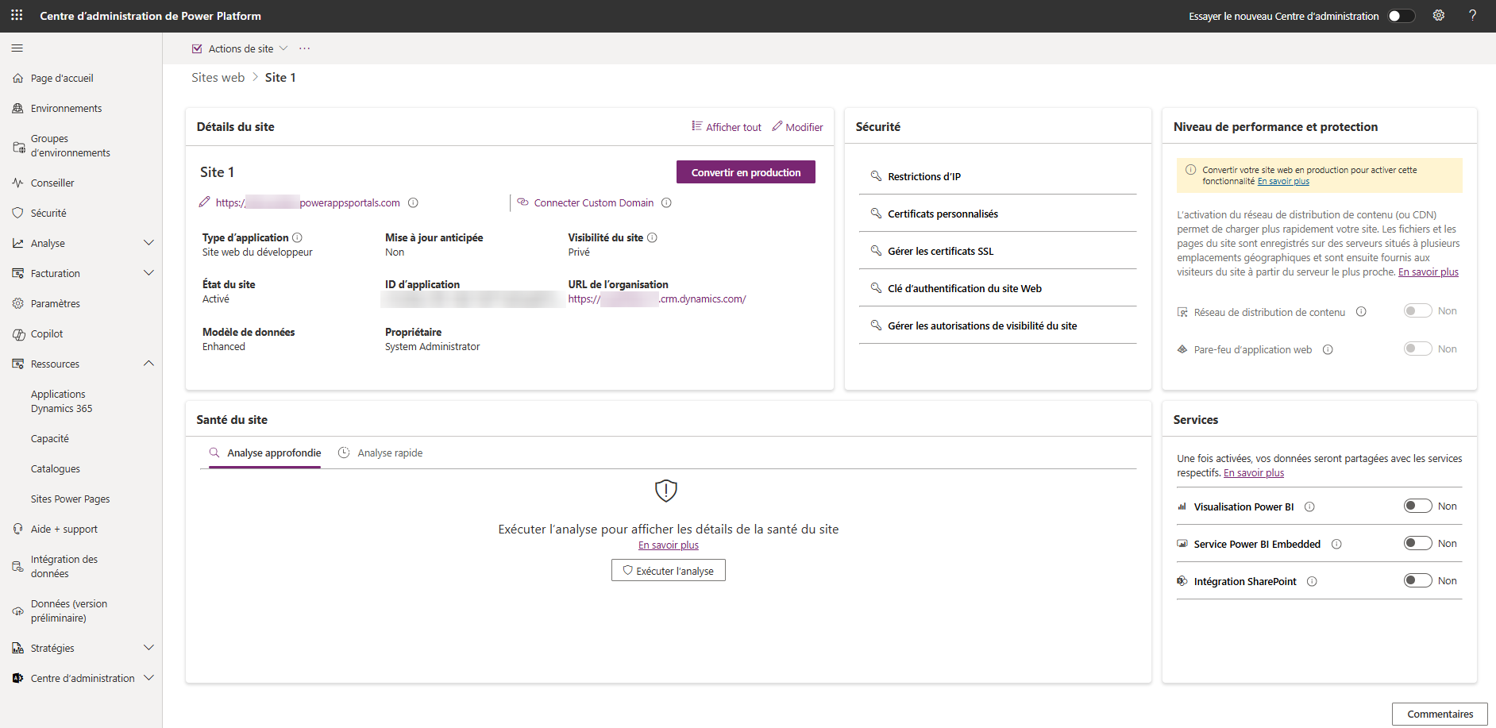Click the Afficher tout list icon

pyautogui.click(x=697, y=126)
